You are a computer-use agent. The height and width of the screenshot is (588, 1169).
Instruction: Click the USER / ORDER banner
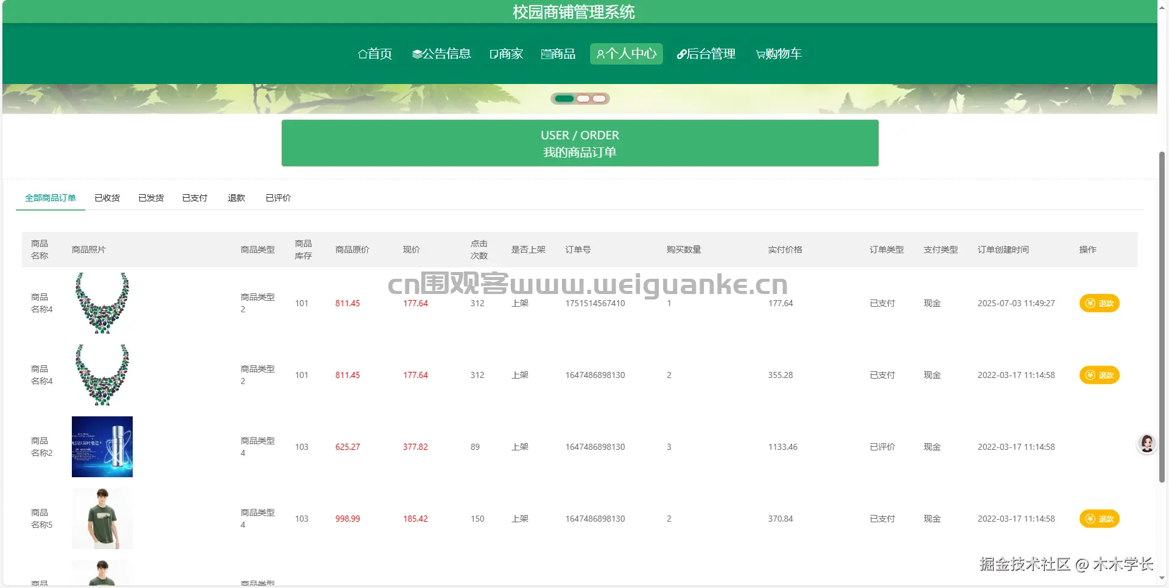[x=580, y=143]
